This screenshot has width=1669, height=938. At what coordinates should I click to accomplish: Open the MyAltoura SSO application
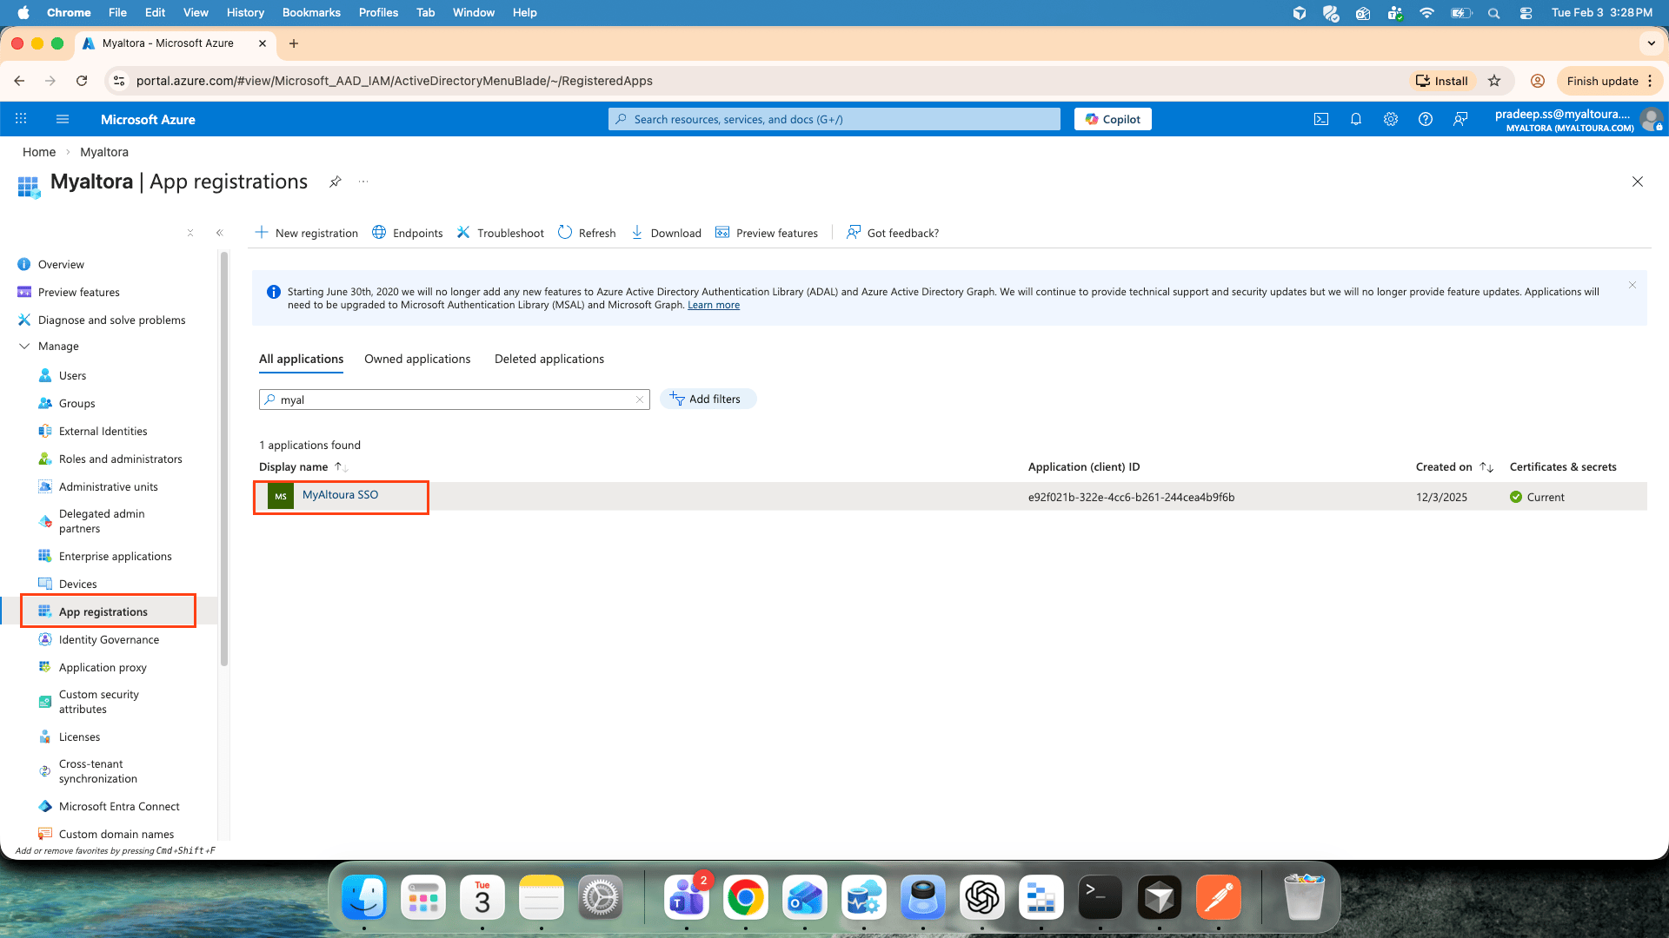pyautogui.click(x=340, y=495)
